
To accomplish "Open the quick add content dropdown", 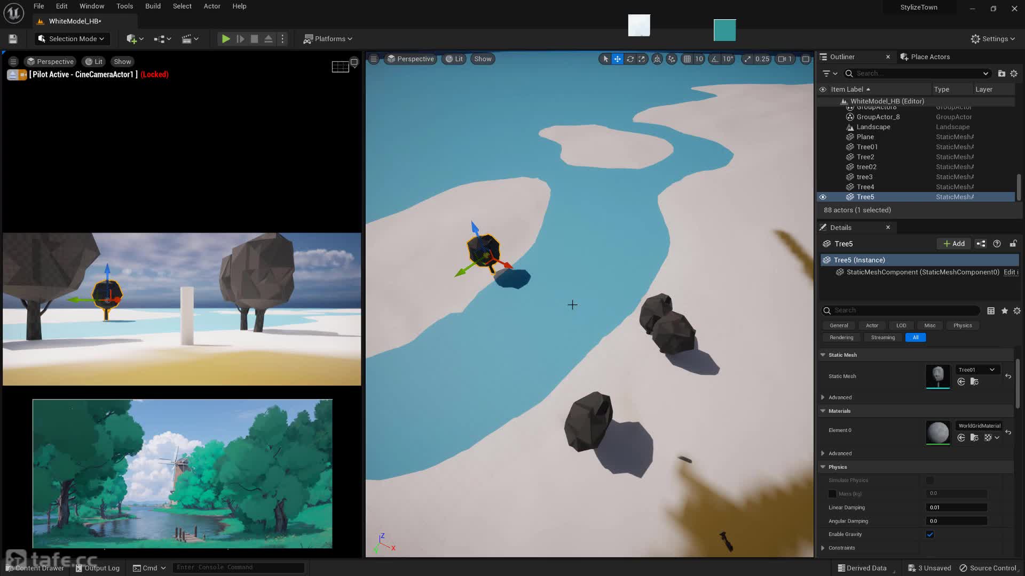I will coord(135,39).
